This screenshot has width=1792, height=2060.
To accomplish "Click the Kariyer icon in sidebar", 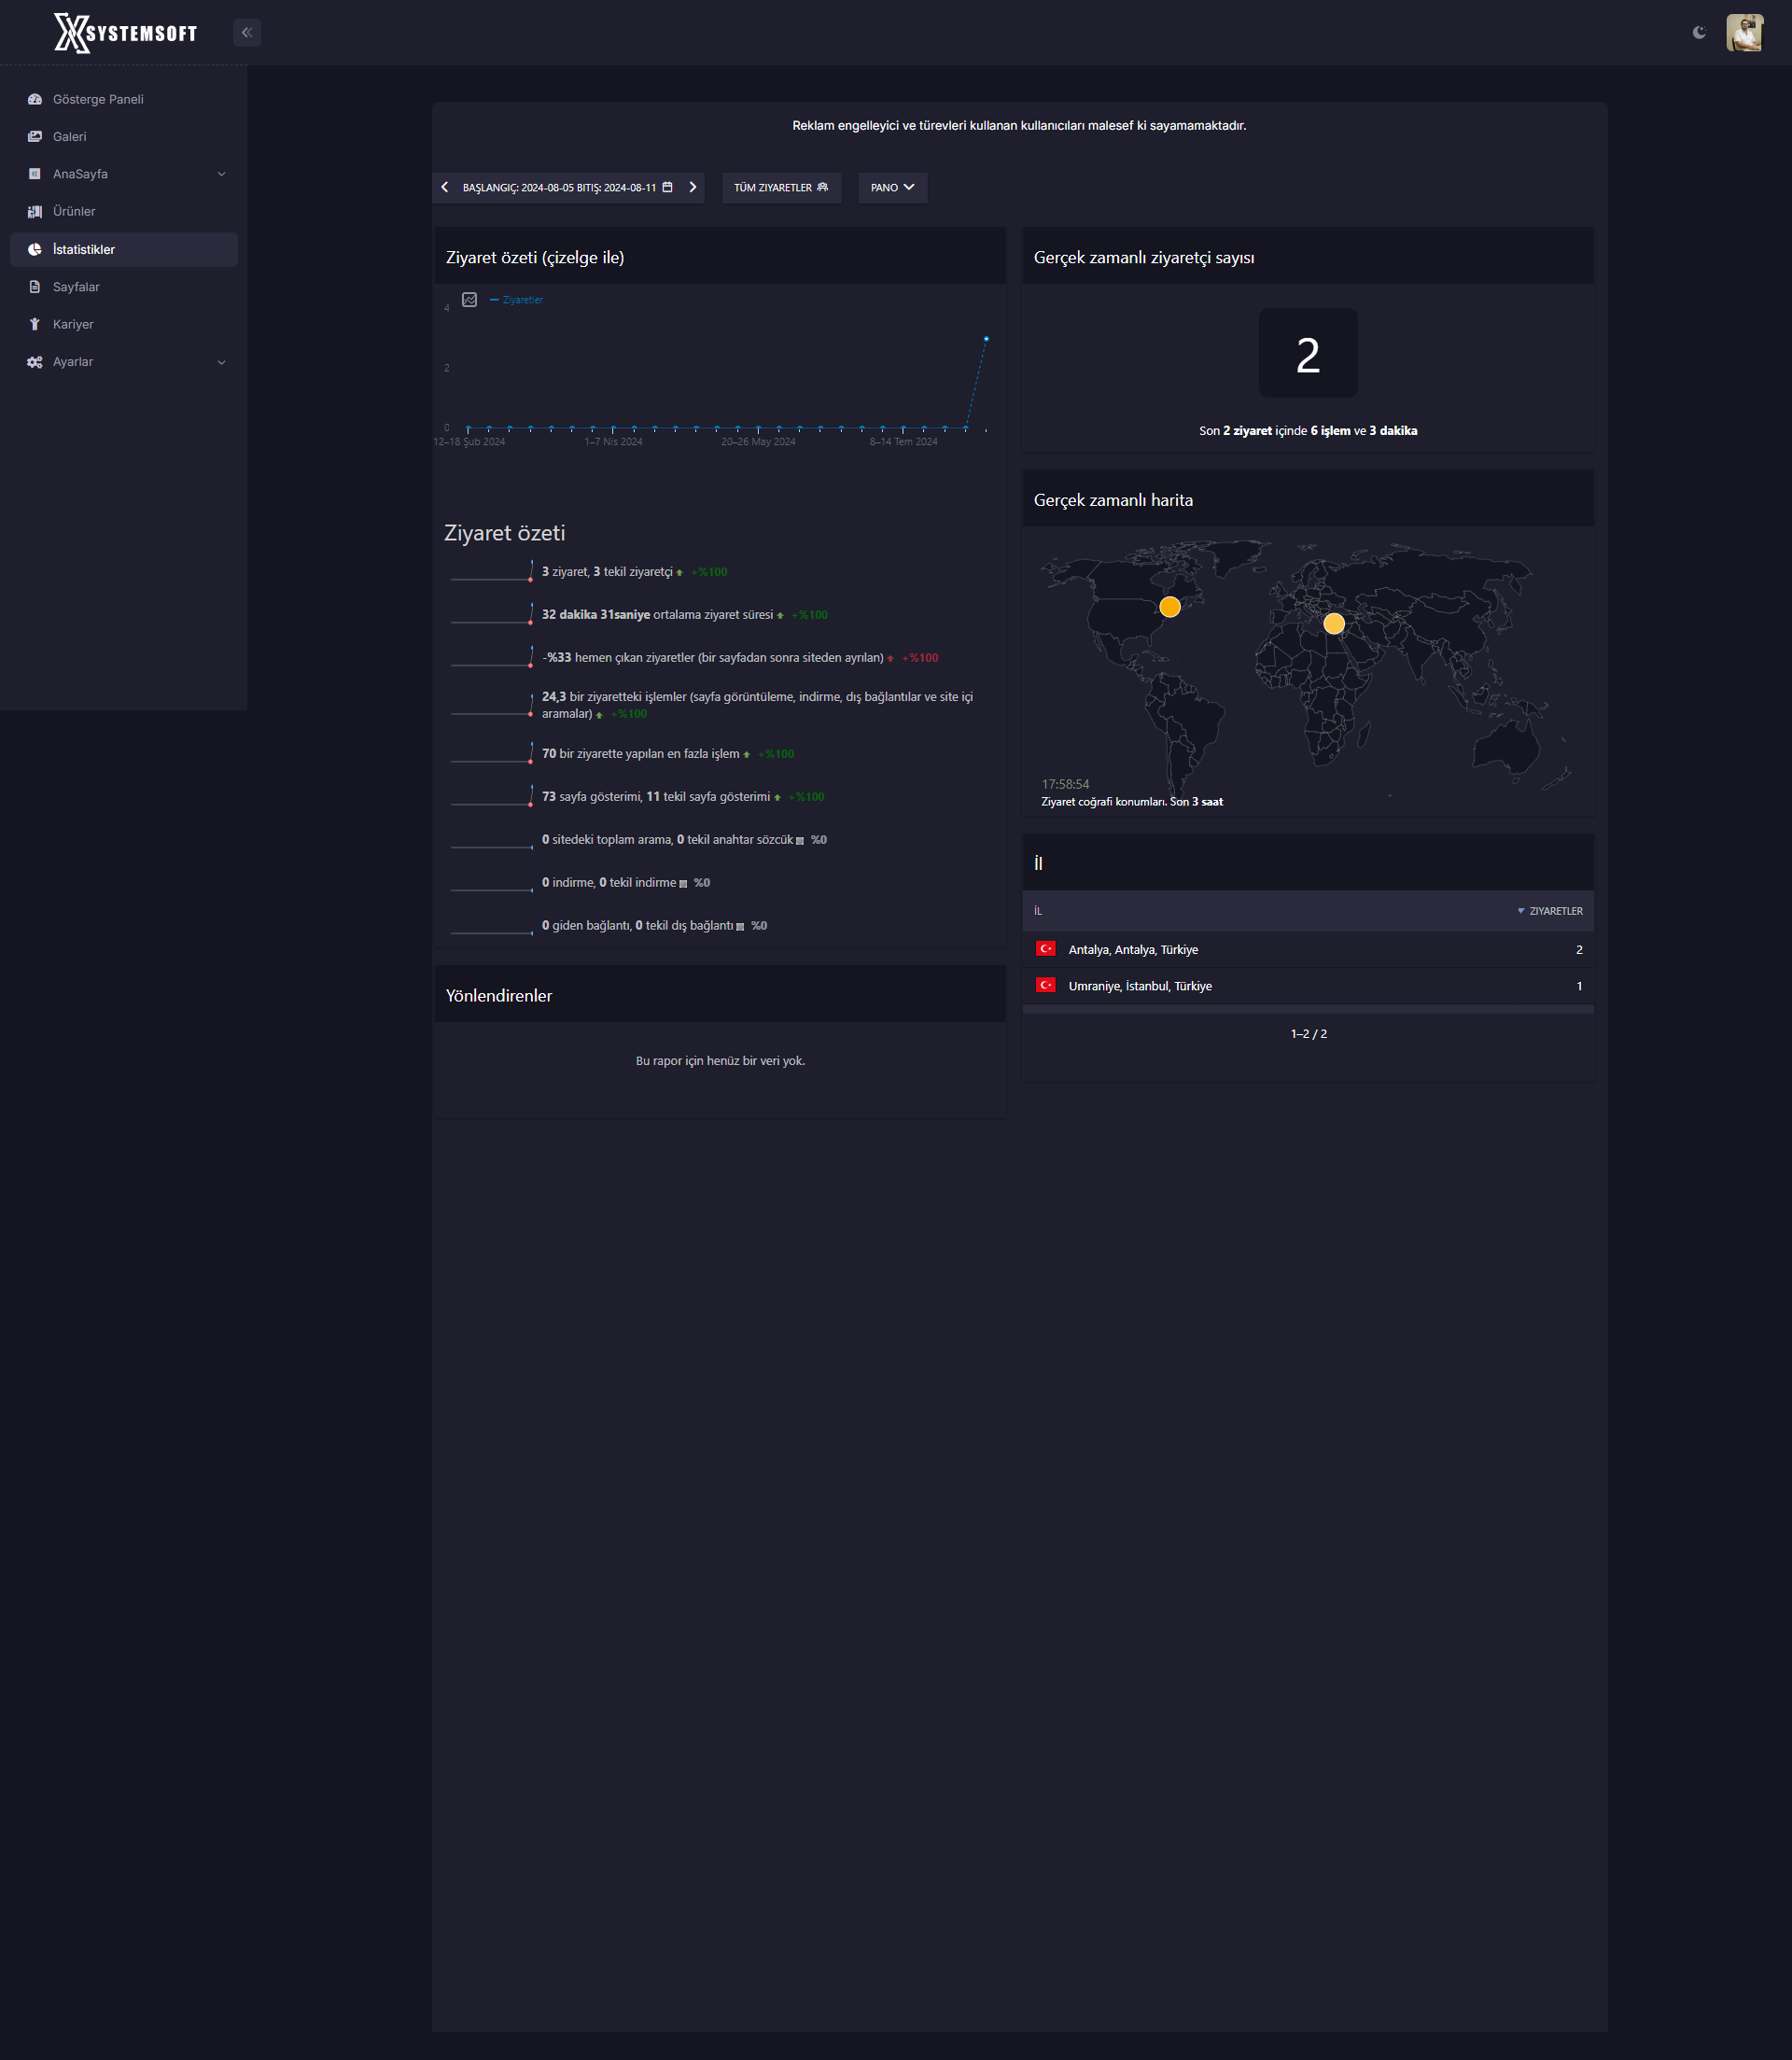I will coord(35,324).
